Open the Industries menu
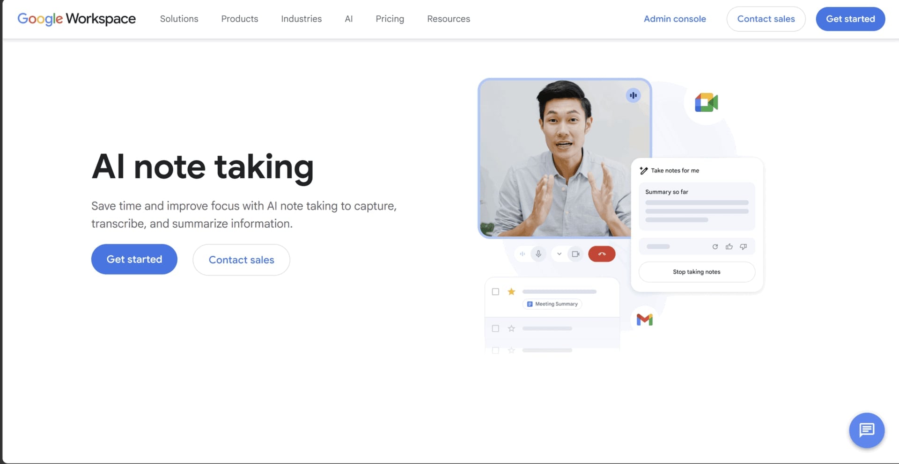 coord(302,19)
